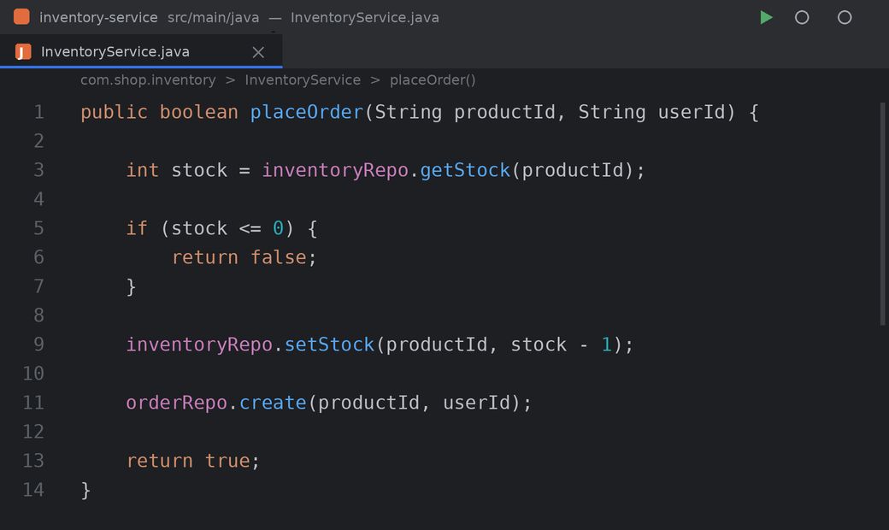Click the scrollbar thumb on the editor's edge
This screenshot has width=889, height=530.
[x=883, y=214]
